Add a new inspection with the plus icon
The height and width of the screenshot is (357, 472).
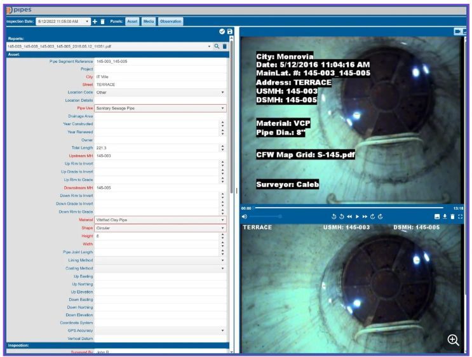(x=95, y=22)
